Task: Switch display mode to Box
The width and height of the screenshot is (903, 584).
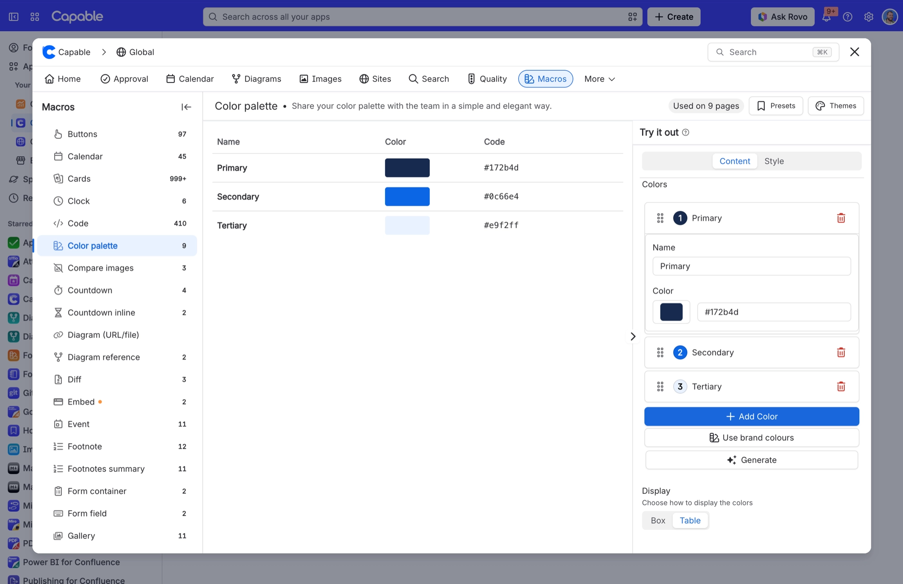Action: click(x=658, y=520)
